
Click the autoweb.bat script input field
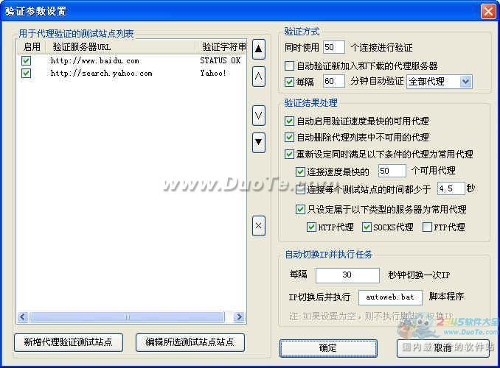(x=390, y=297)
